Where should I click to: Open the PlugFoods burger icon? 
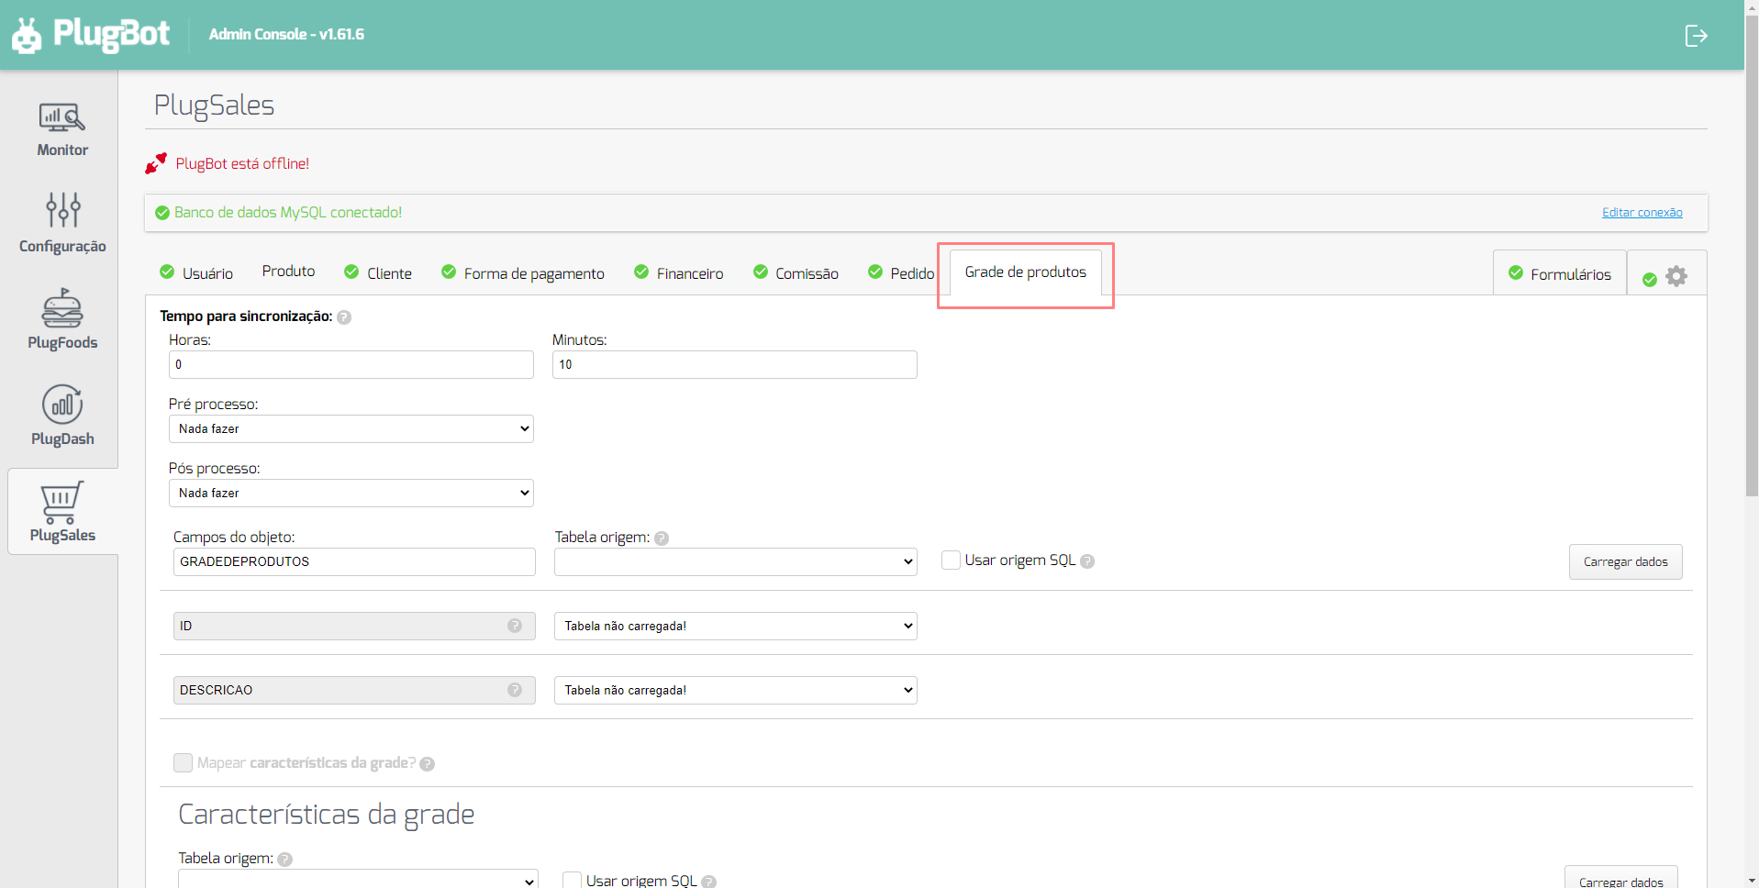[62, 308]
